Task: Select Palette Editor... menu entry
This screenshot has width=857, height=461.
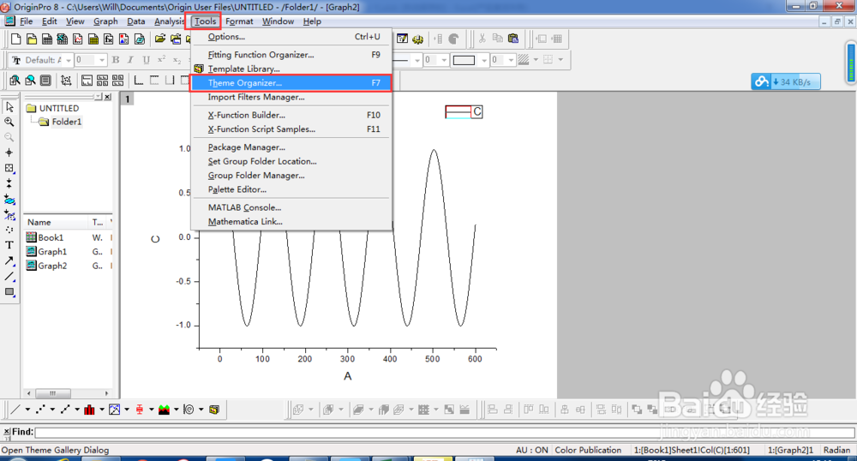Action: (291, 189)
